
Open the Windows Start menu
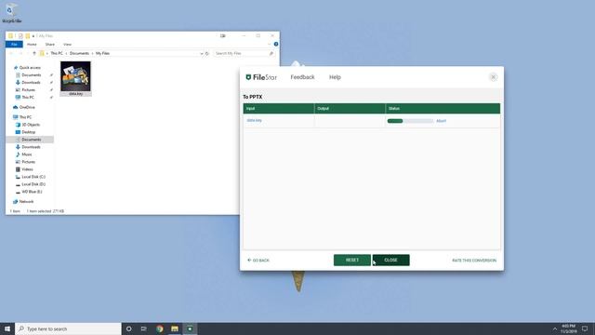tap(7, 328)
